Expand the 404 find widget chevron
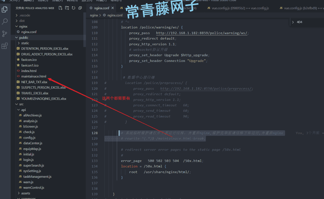The height and width of the screenshot is (199, 324). click(293, 22)
